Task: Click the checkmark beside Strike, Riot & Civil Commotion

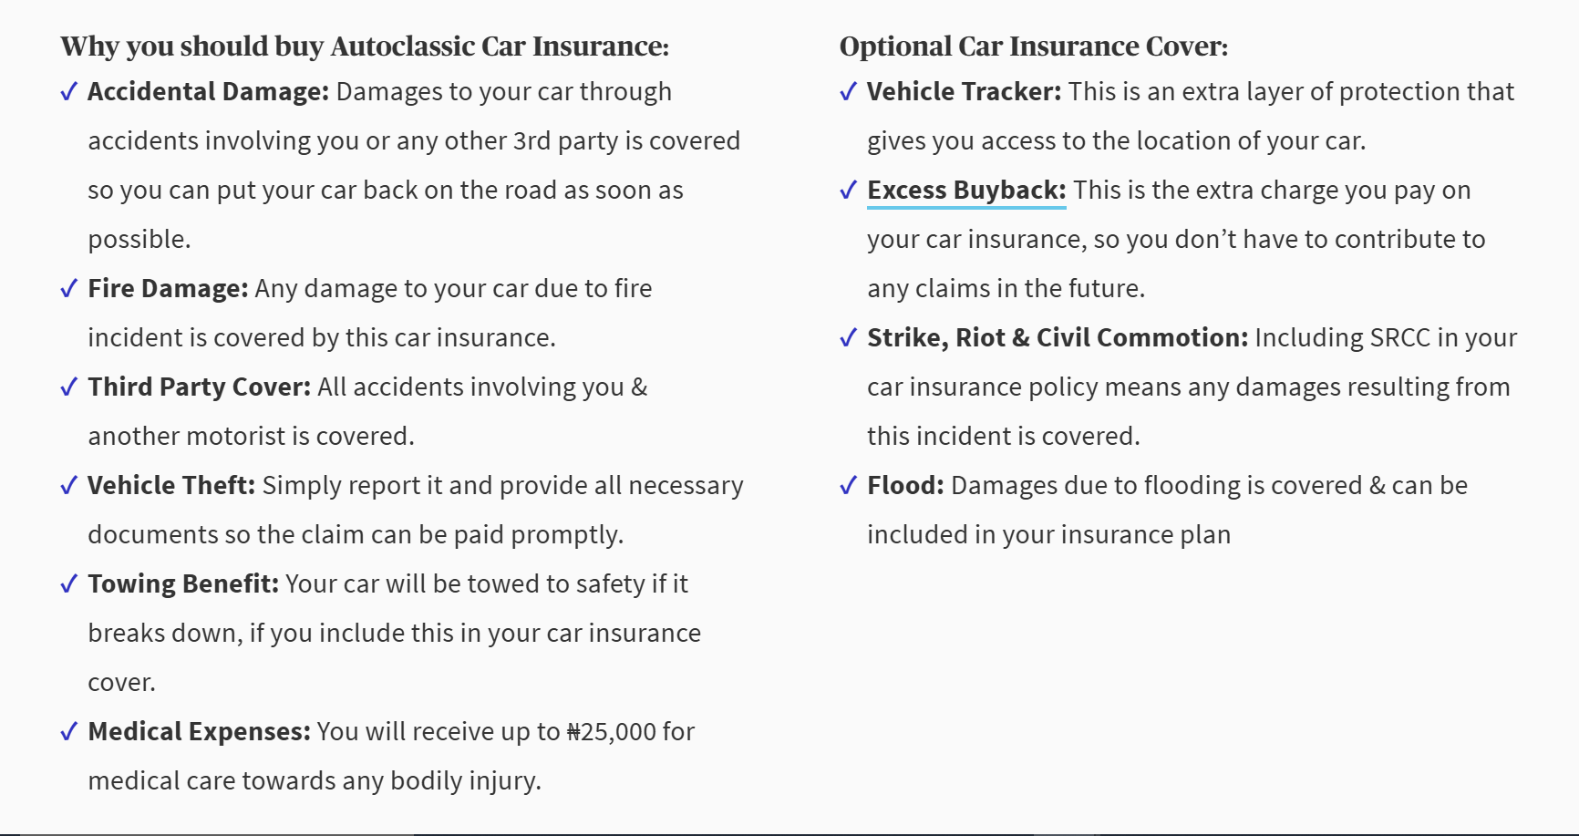Action: pyautogui.click(x=849, y=338)
